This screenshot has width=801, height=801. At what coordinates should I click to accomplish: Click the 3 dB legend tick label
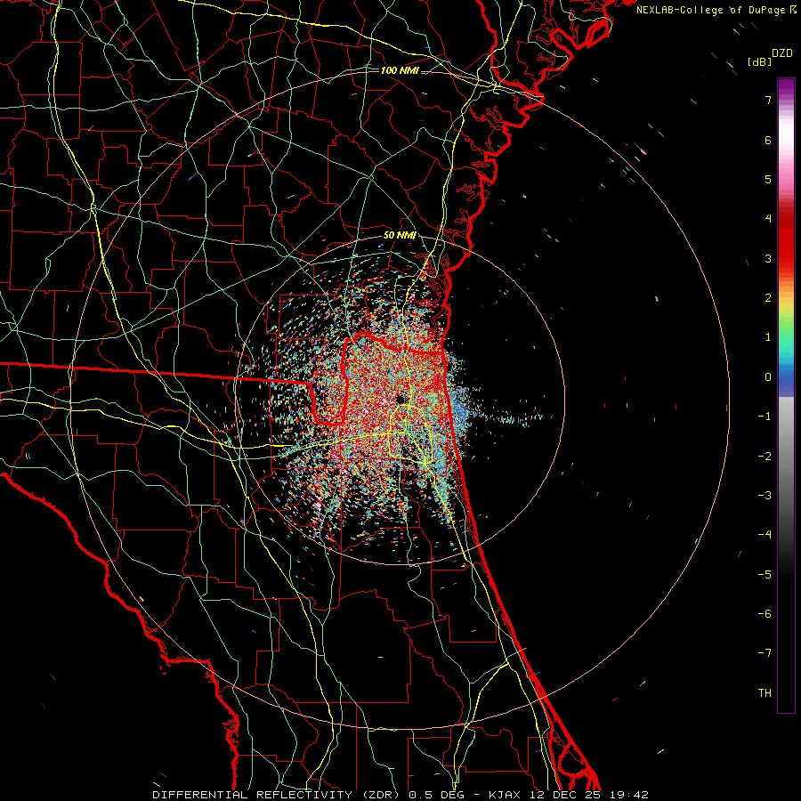(x=768, y=258)
